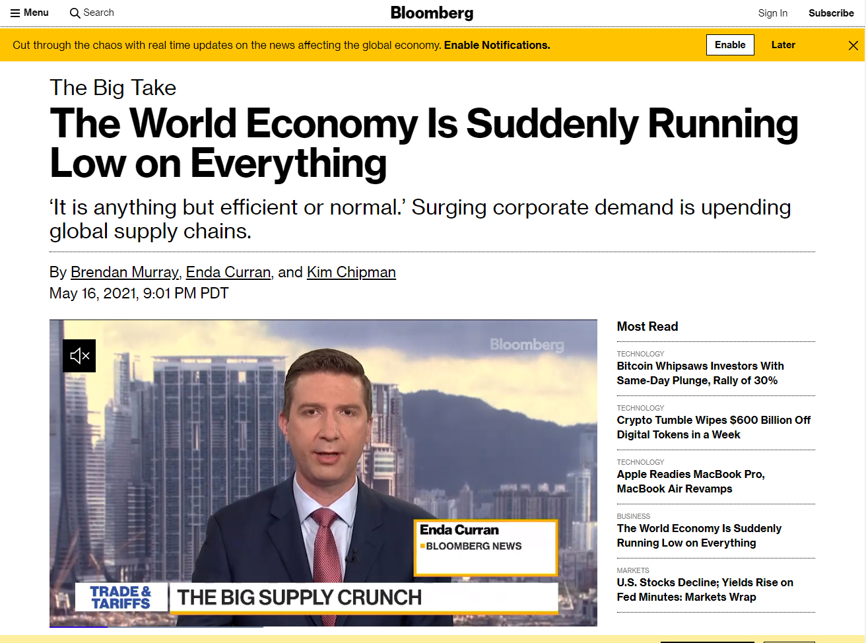Open Most Read World Economy article
The width and height of the screenshot is (866, 643).
(699, 535)
